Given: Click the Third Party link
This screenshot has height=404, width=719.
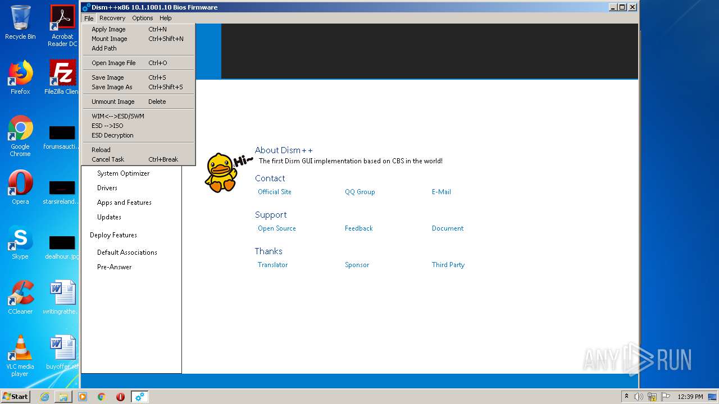Looking at the screenshot, I should point(448,265).
